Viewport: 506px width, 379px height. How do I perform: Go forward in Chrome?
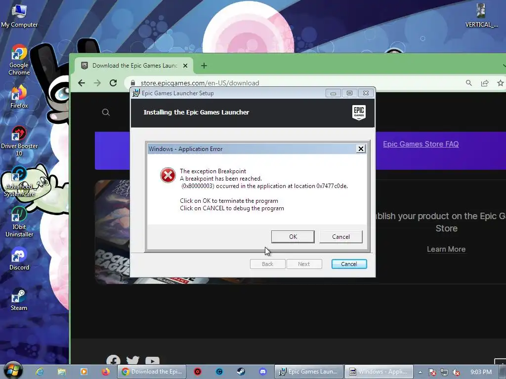tap(97, 83)
